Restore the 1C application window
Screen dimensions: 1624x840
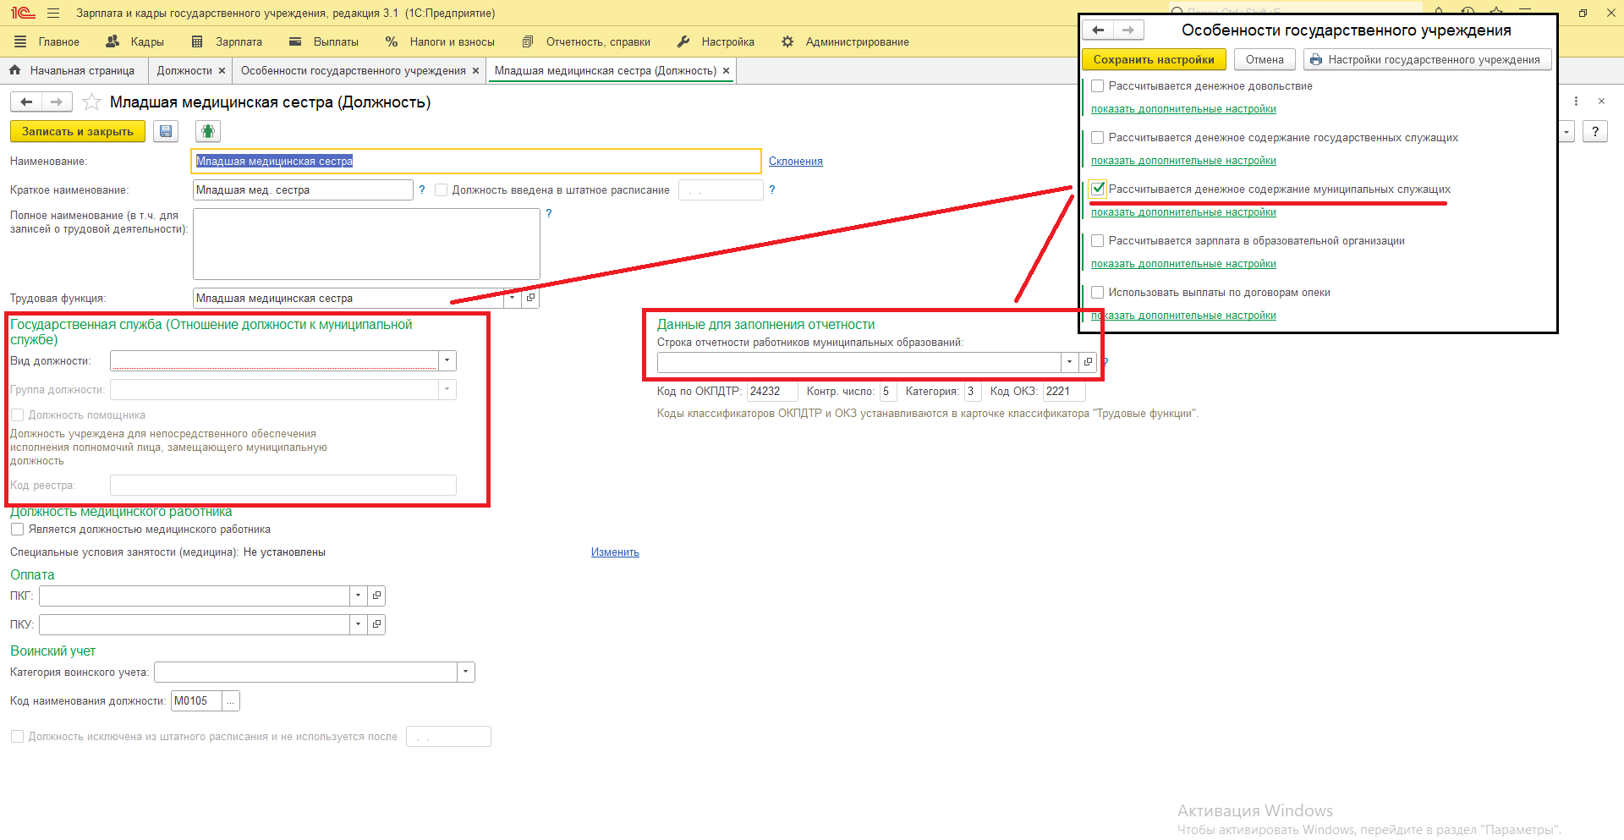pyautogui.click(x=1583, y=14)
